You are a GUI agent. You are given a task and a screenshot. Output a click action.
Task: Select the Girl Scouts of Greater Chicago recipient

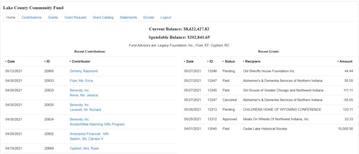point(283,90)
